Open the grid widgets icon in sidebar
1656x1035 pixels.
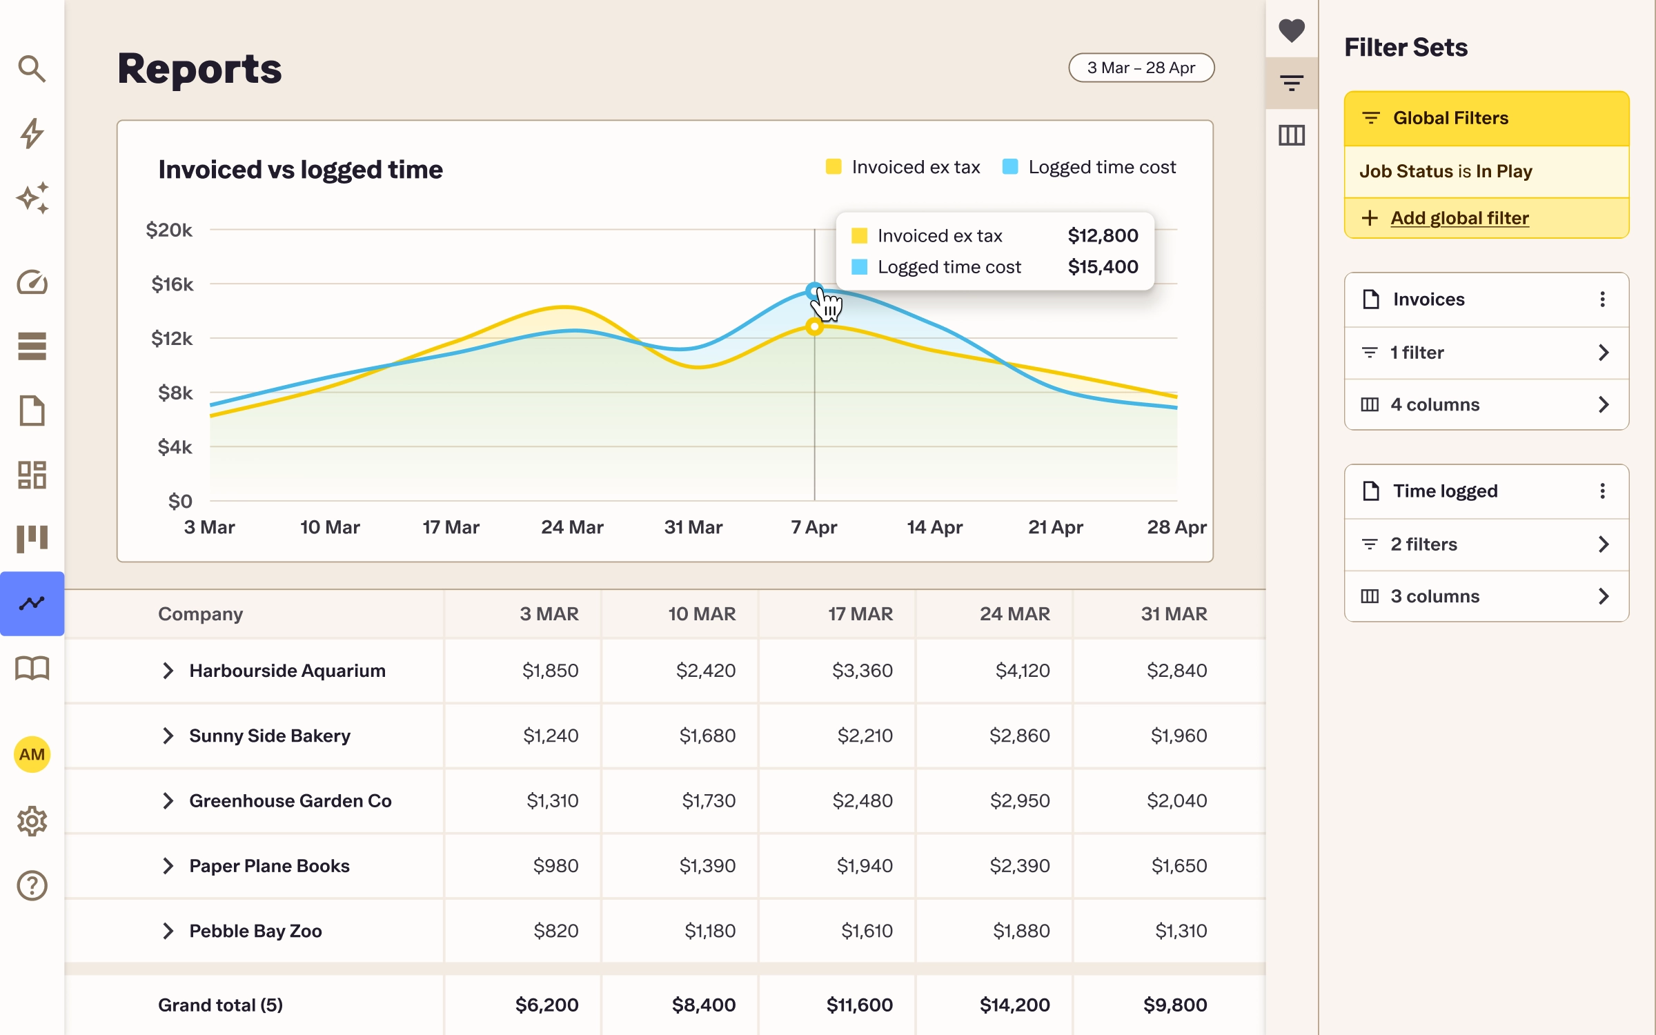[x=32, y=475]
